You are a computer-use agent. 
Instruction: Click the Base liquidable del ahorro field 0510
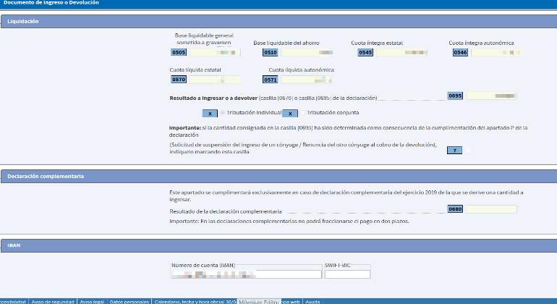click(x=307, y=52)
